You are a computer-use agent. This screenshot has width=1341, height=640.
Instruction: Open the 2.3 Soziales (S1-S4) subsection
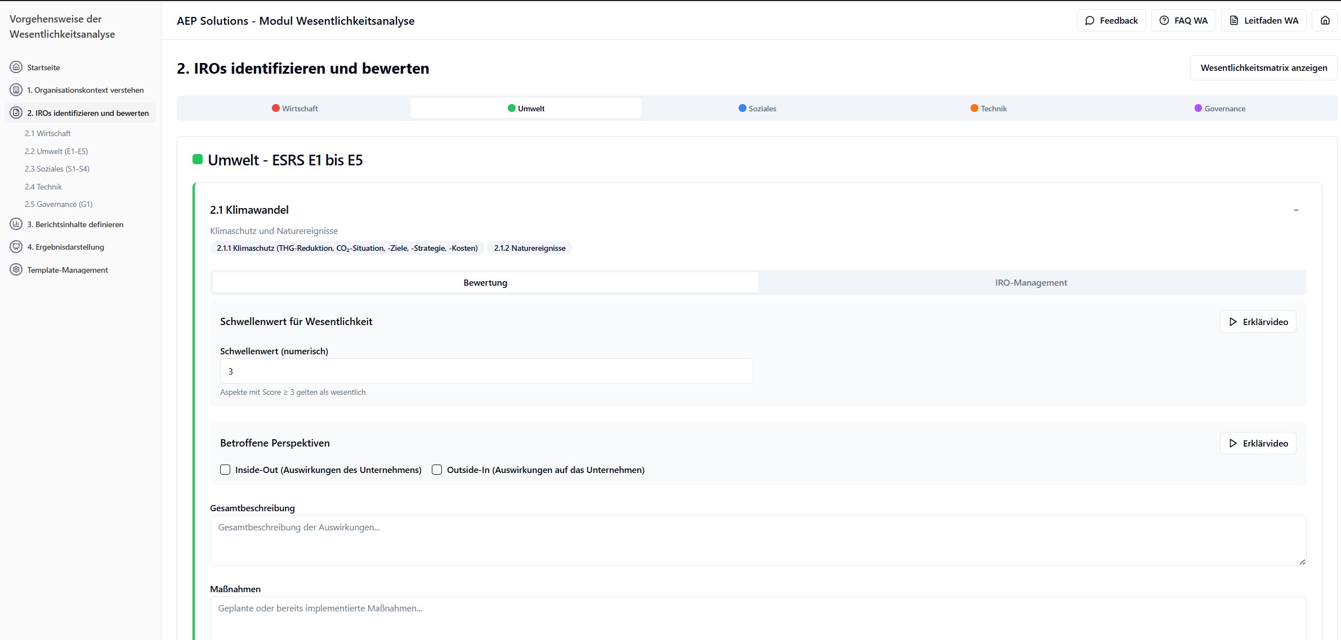(57, 169)
